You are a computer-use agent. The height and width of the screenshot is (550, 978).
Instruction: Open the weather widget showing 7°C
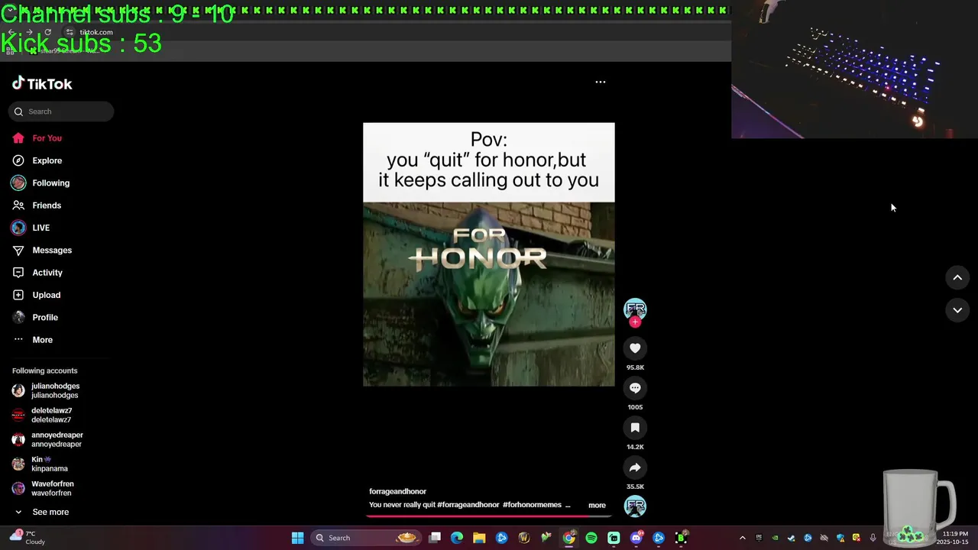29,538
